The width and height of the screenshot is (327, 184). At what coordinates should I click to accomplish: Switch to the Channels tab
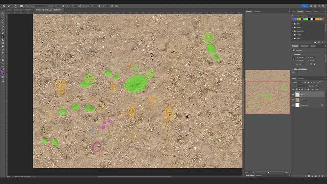coord(301,78)
